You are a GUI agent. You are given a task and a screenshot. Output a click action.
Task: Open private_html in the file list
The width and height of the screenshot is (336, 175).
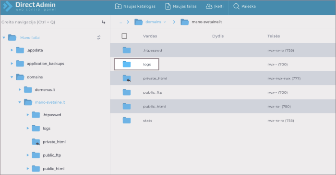[x=155, y=78]
